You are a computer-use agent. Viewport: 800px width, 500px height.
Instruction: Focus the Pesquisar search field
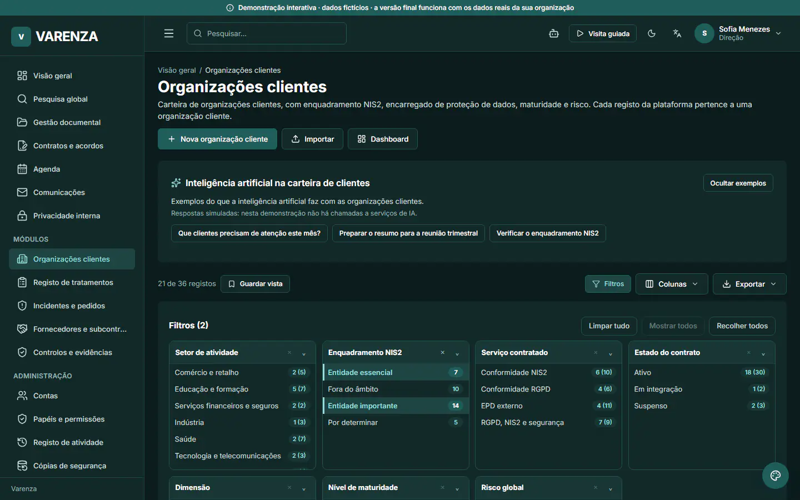(x=267, y=33)
